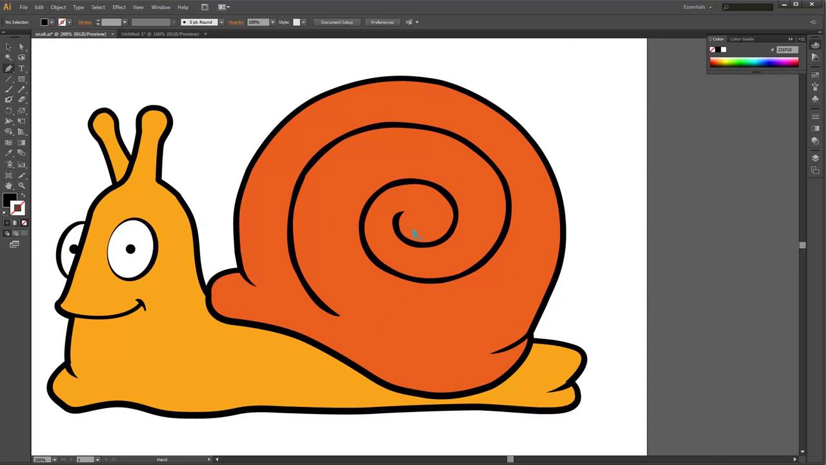Select the Symbol Sprayer tool
The image size is (826, 465).
pos(8,164)
